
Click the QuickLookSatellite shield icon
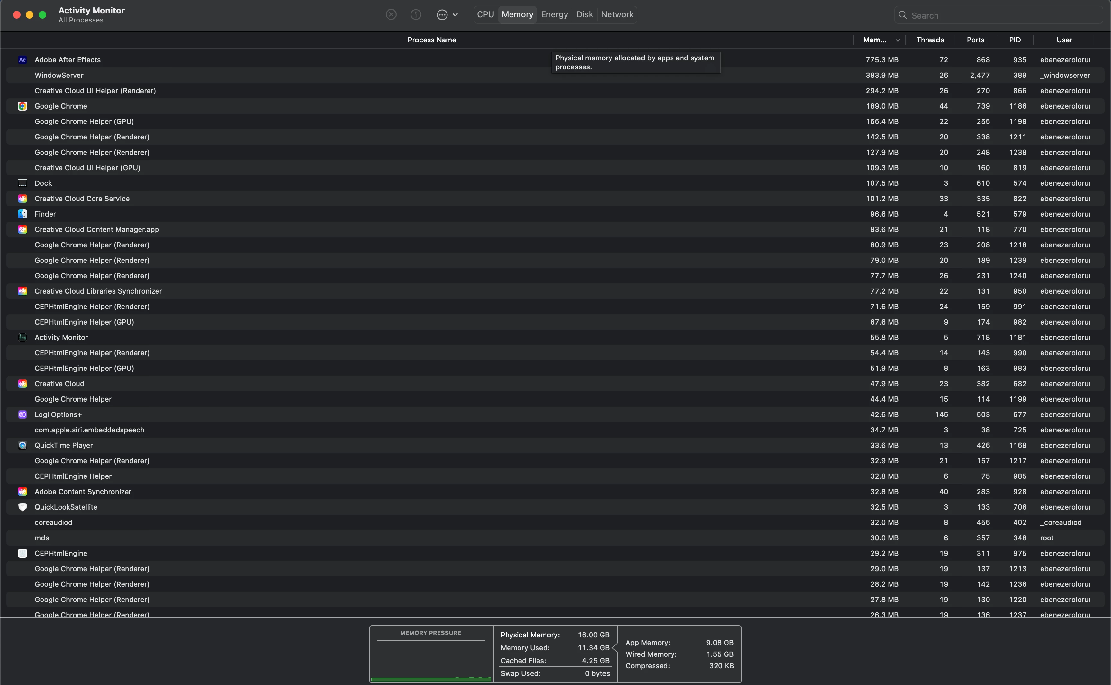(x=22, y=507)
